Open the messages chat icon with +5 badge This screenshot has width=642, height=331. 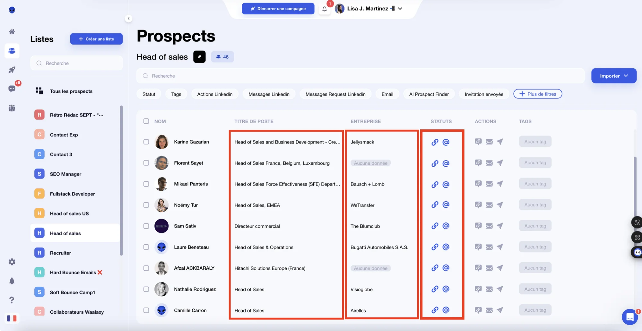12,89
